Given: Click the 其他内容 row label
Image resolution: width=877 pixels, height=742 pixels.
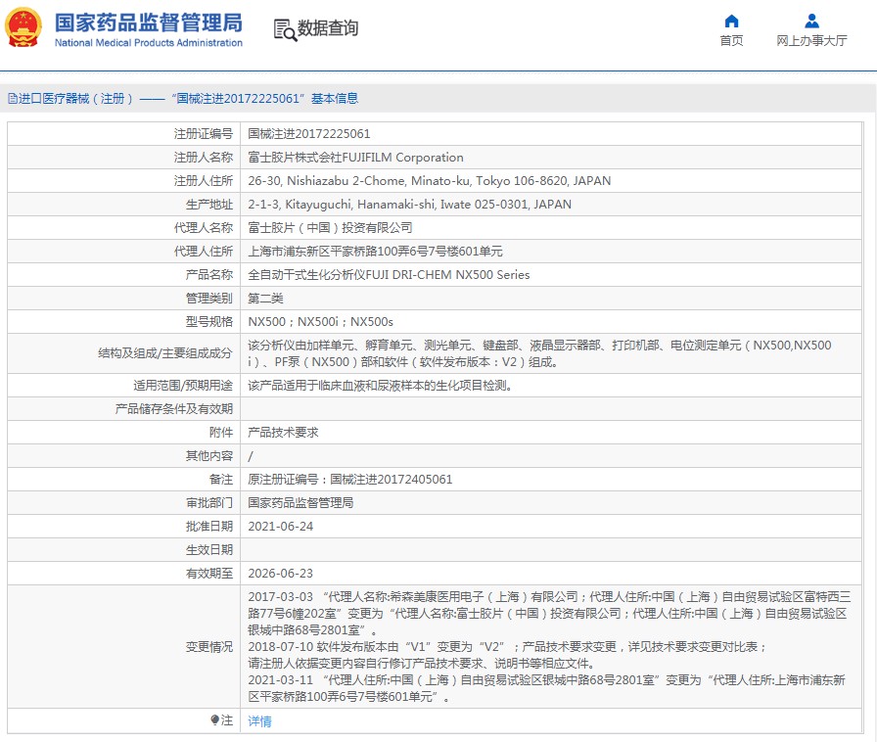Looking at the screenshot, I should pos(209,456).
